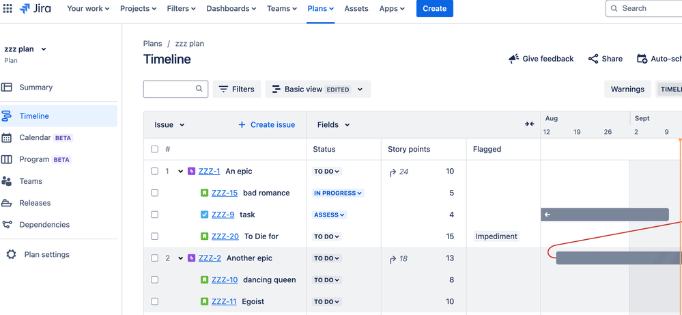Click the ZZZ-9 task timeline bar

click(605, 215)
